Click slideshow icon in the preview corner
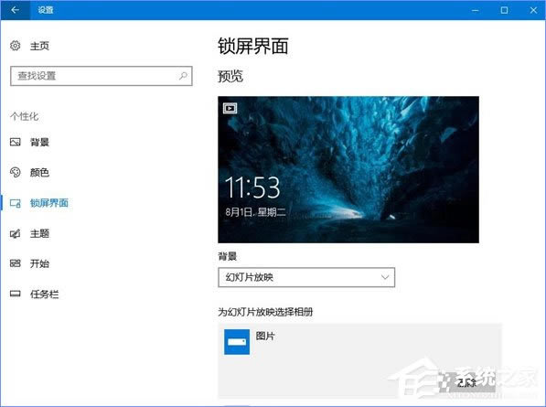546x407 pixels. pyautogui.click(x=230, y=108)
